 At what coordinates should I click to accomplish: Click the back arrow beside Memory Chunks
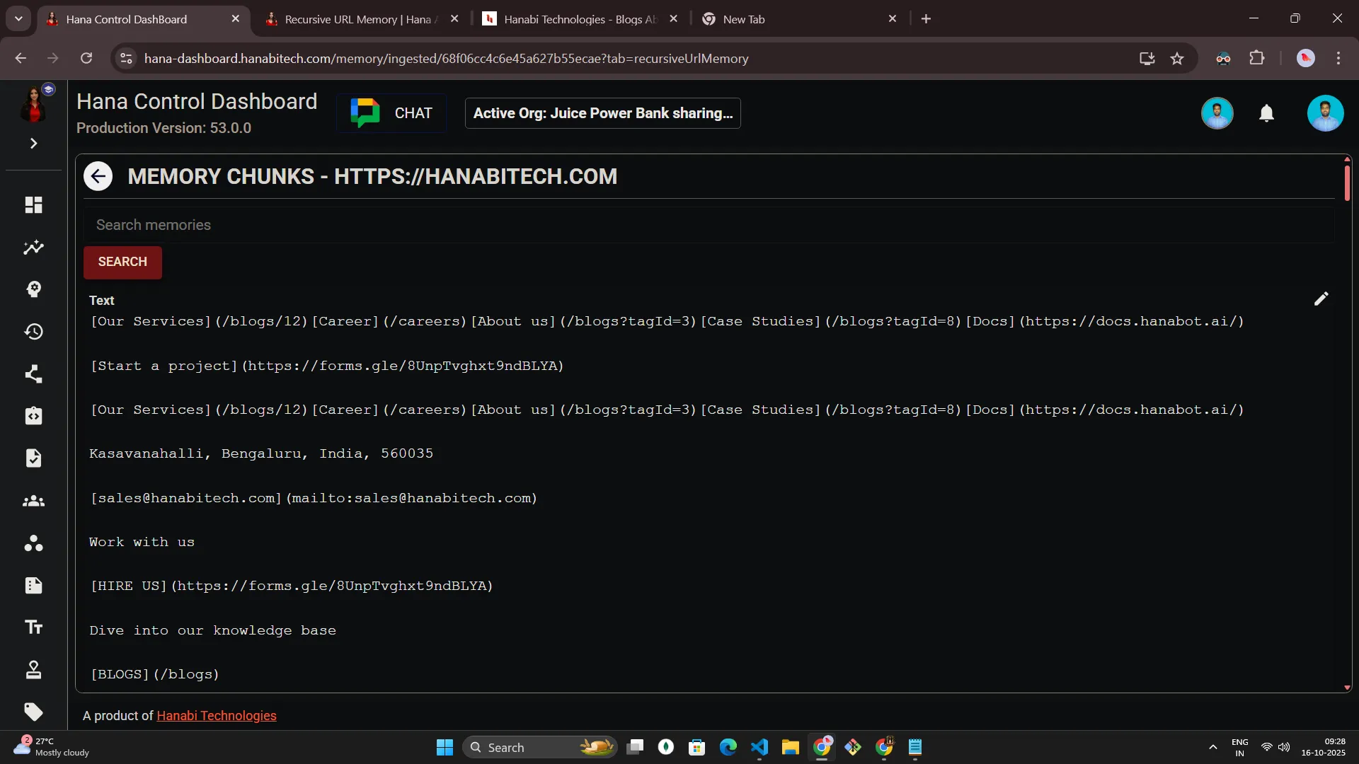(98, 176)
